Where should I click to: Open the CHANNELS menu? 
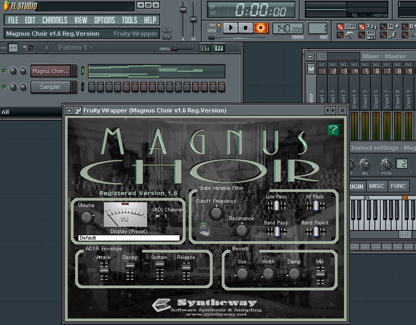(55, 20)
